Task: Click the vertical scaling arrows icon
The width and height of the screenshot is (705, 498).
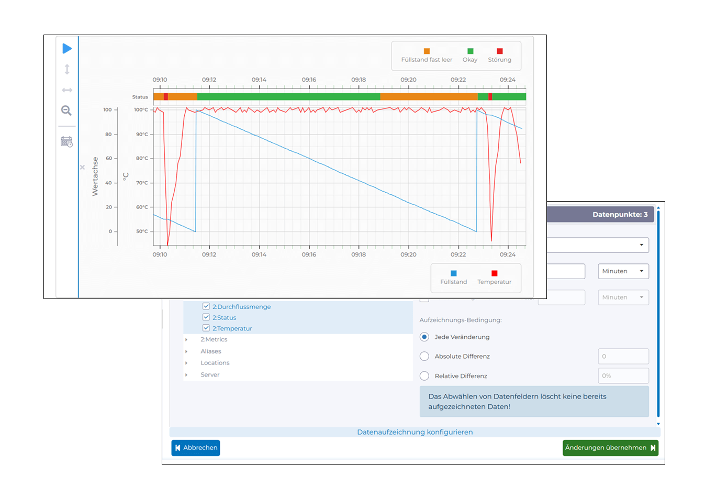Action: (x=67, y=69)
